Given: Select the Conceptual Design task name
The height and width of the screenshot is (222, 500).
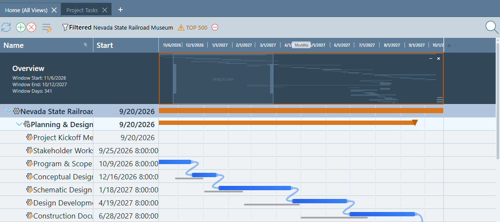Looking at the screenshot, I should (63, 177).
